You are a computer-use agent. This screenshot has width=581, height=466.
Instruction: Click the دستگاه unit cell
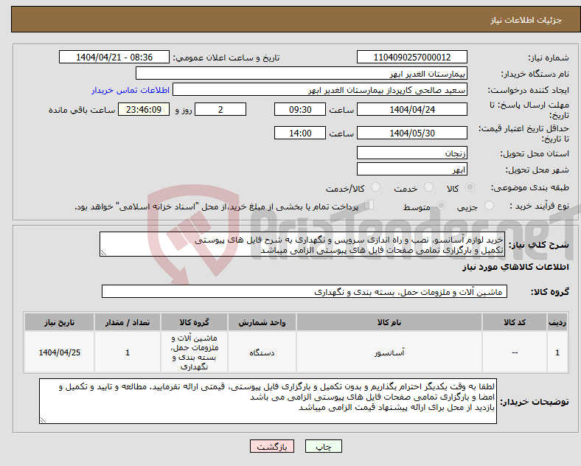262,352
